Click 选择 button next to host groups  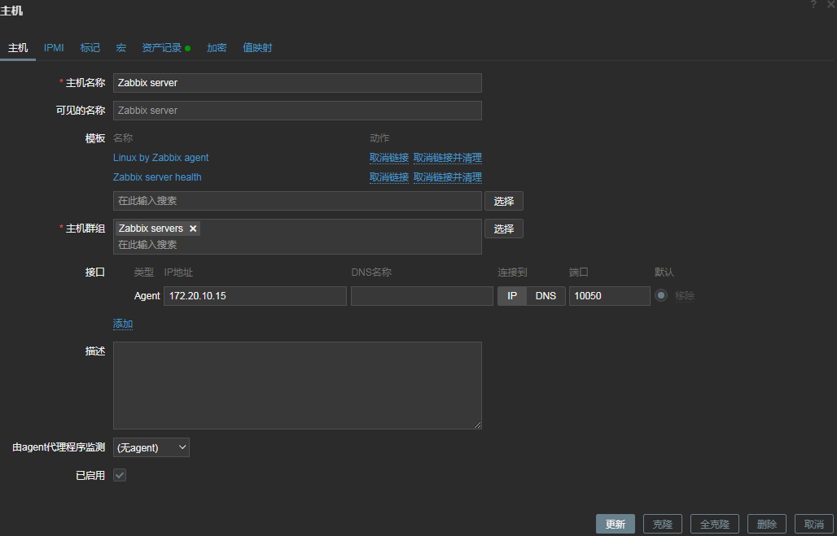(504, 229)
